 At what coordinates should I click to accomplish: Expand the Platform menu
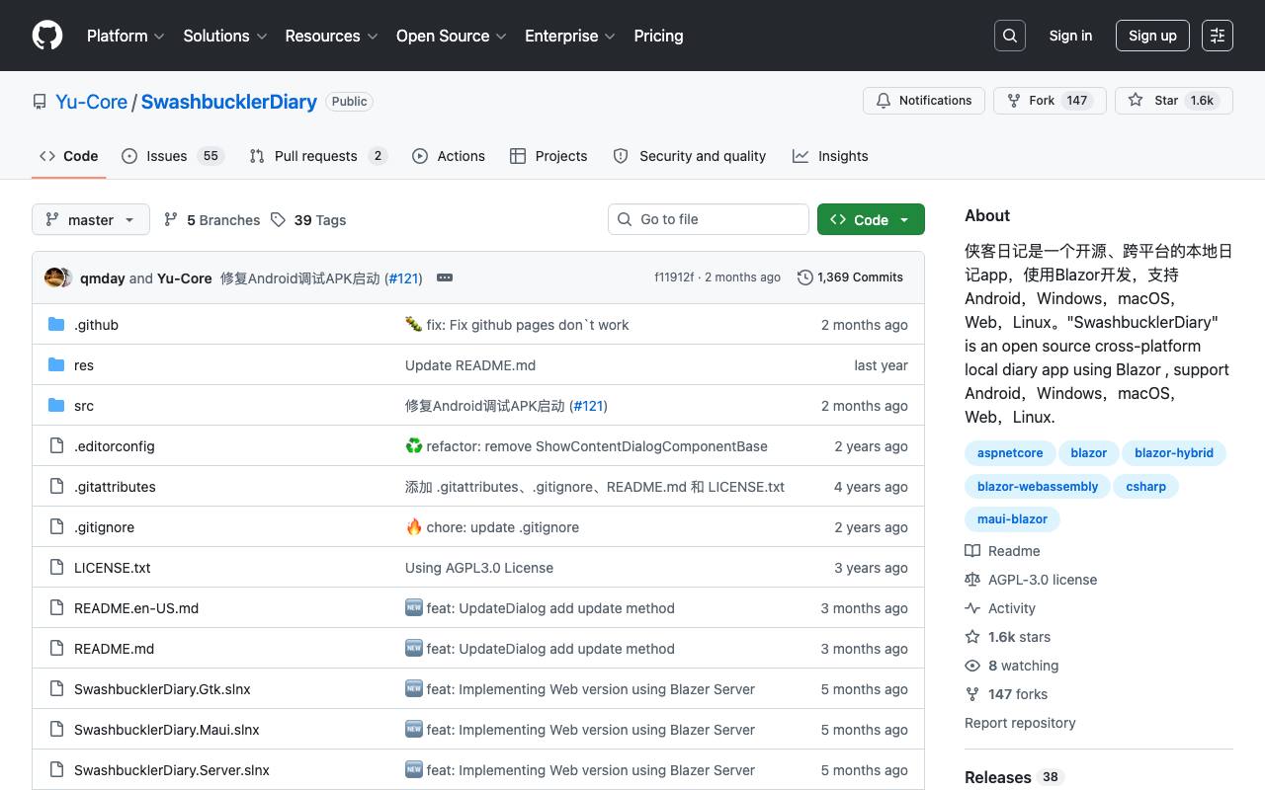click(x=126, y=36)
